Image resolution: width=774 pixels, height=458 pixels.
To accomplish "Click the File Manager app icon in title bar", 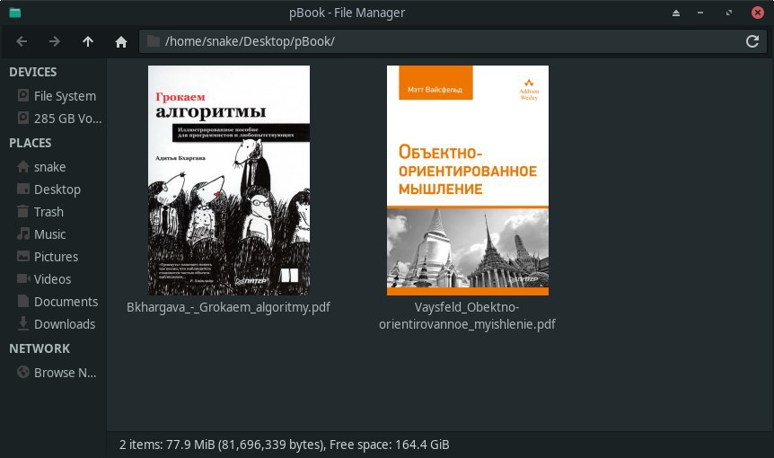I will (x=14, y=13).
